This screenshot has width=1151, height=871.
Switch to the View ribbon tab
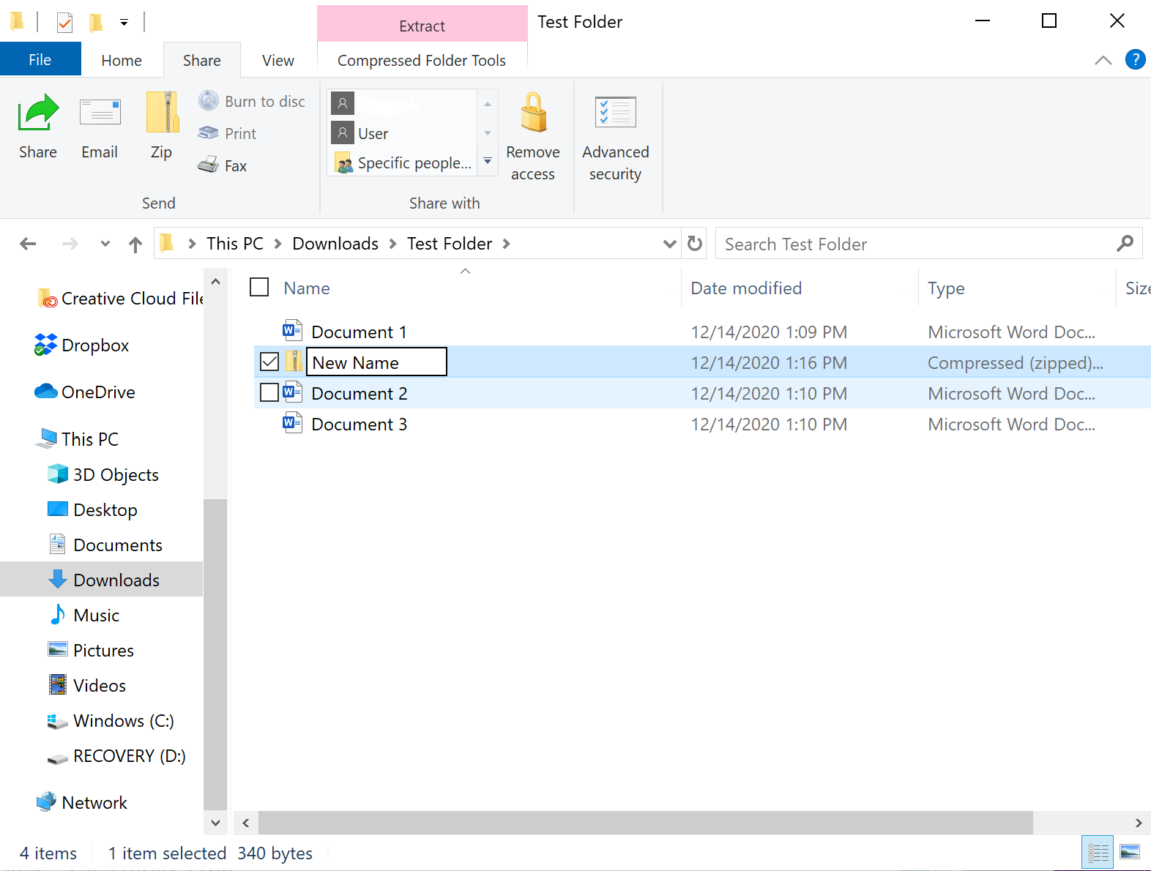(x=278, y=60)
